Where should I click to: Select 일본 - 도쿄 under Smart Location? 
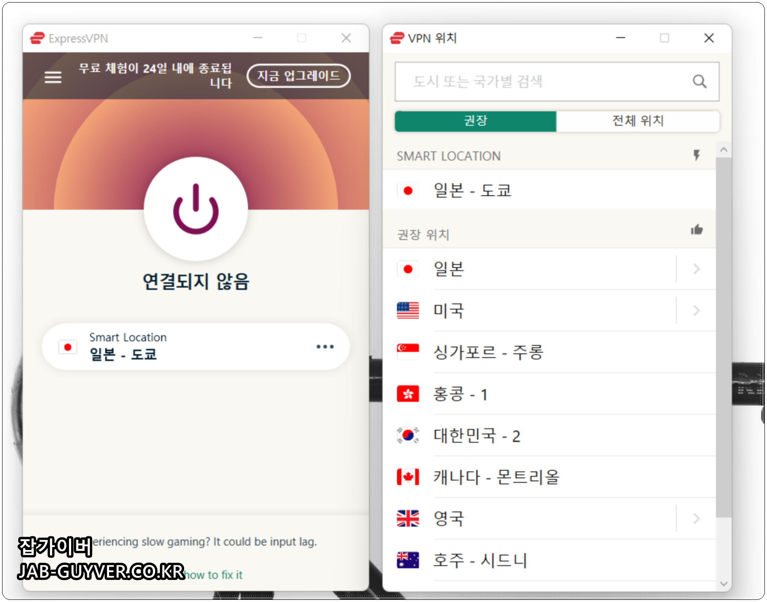(549, 190)
